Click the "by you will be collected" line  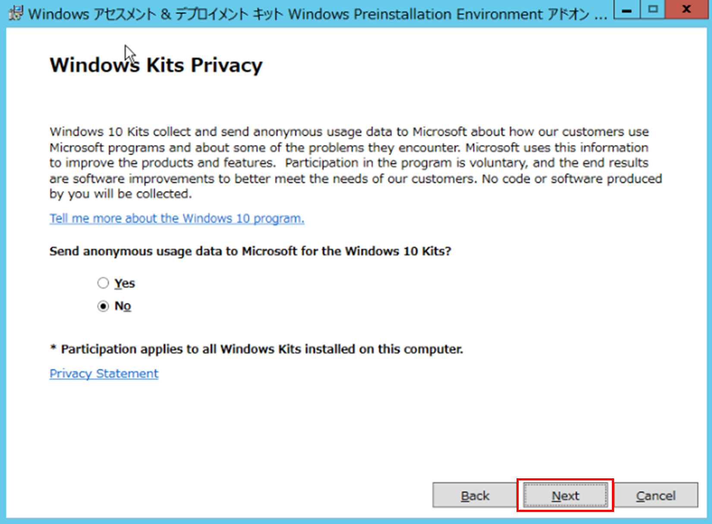click(120, 194)
